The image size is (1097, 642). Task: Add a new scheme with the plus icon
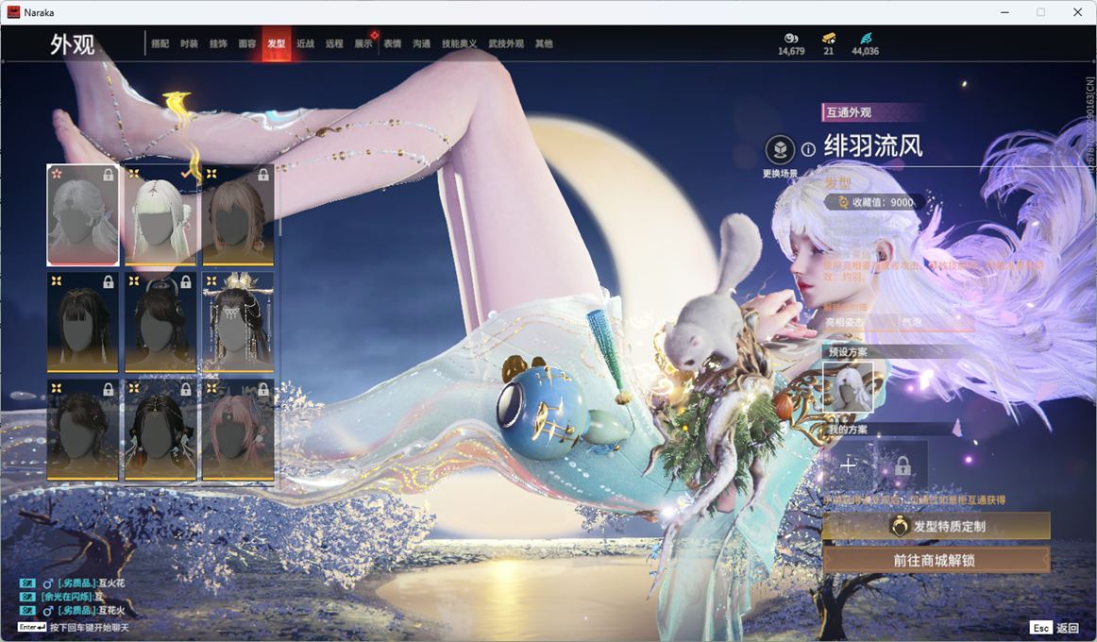[848, 465]
